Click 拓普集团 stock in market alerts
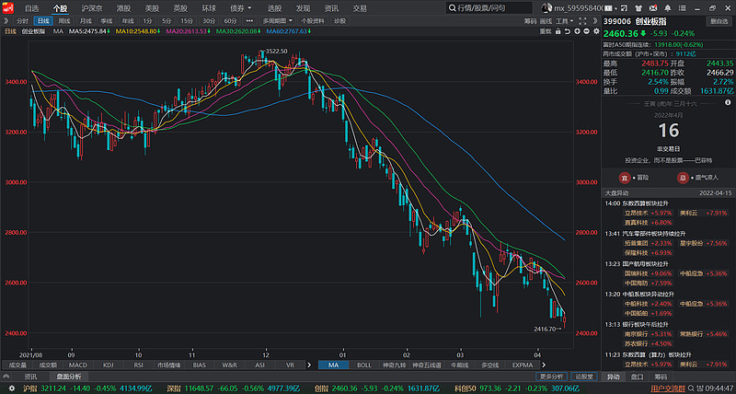Image resolution: width=736 pixels, height=394 pixels. tap(635, 243)
